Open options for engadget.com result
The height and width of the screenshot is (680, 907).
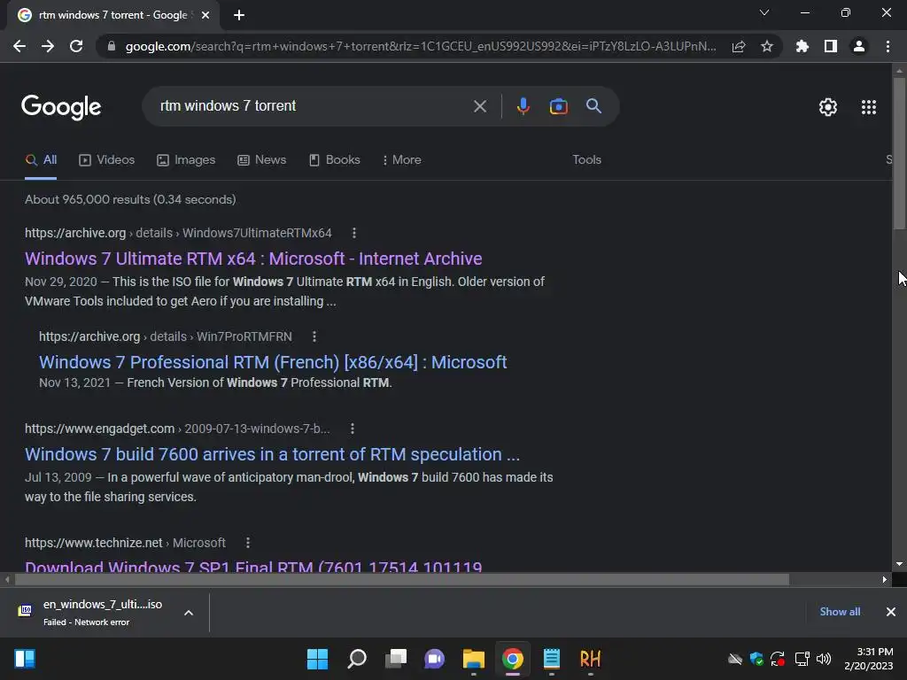pos(353,429)
